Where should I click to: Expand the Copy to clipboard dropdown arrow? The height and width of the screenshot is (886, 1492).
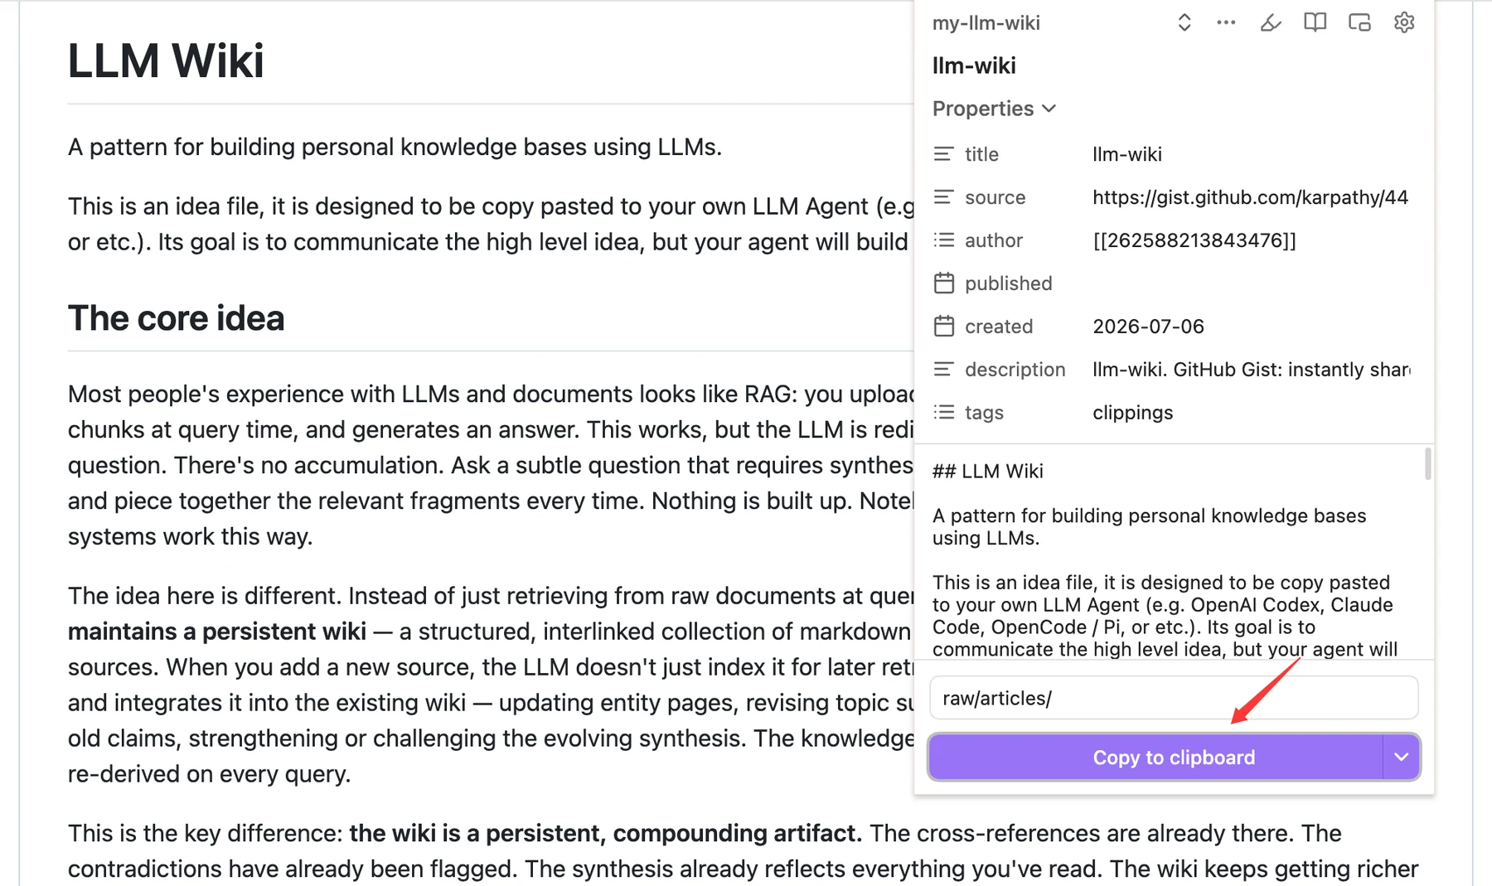pos(1402,757)
